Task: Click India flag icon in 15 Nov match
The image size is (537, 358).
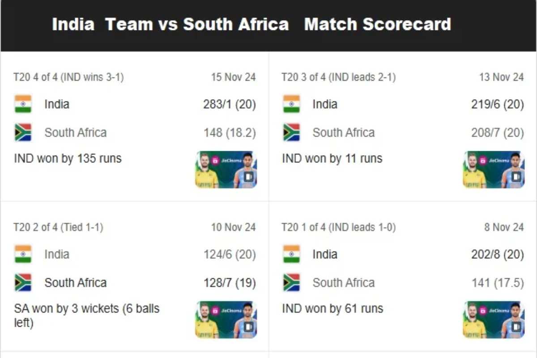Action: click(23, 104)
